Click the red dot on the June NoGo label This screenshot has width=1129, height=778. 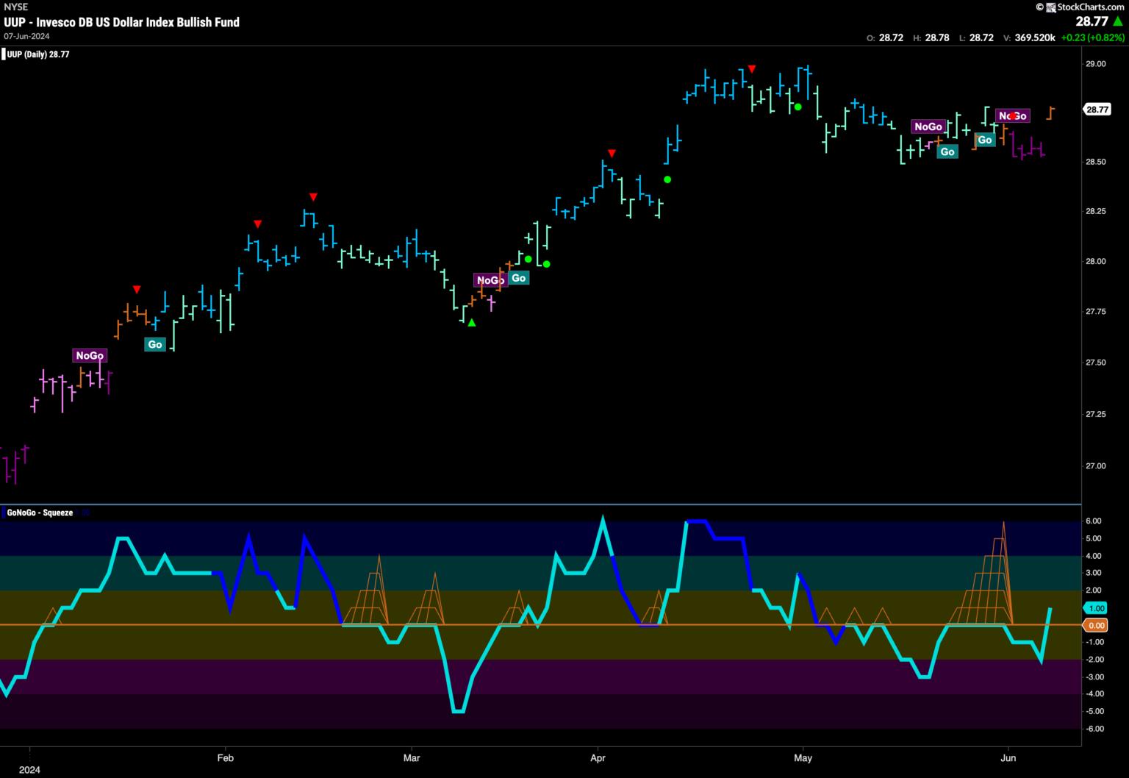[1012, 116]
